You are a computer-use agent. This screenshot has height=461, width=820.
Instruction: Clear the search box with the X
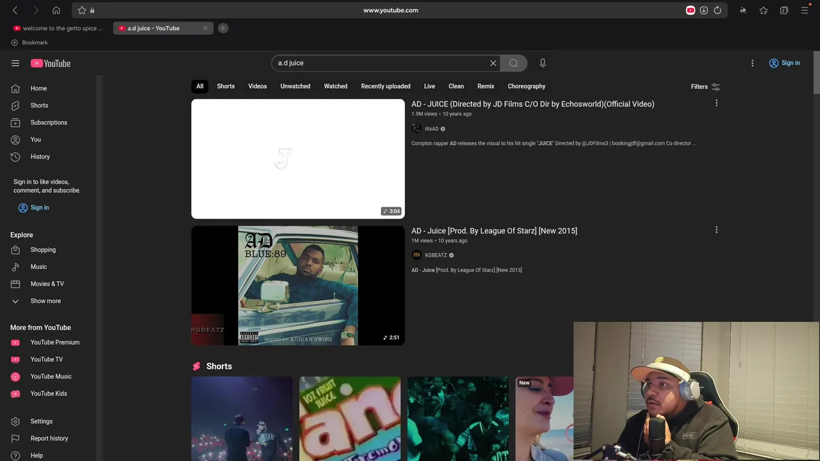pyautogui.click(x=493, y=63)
